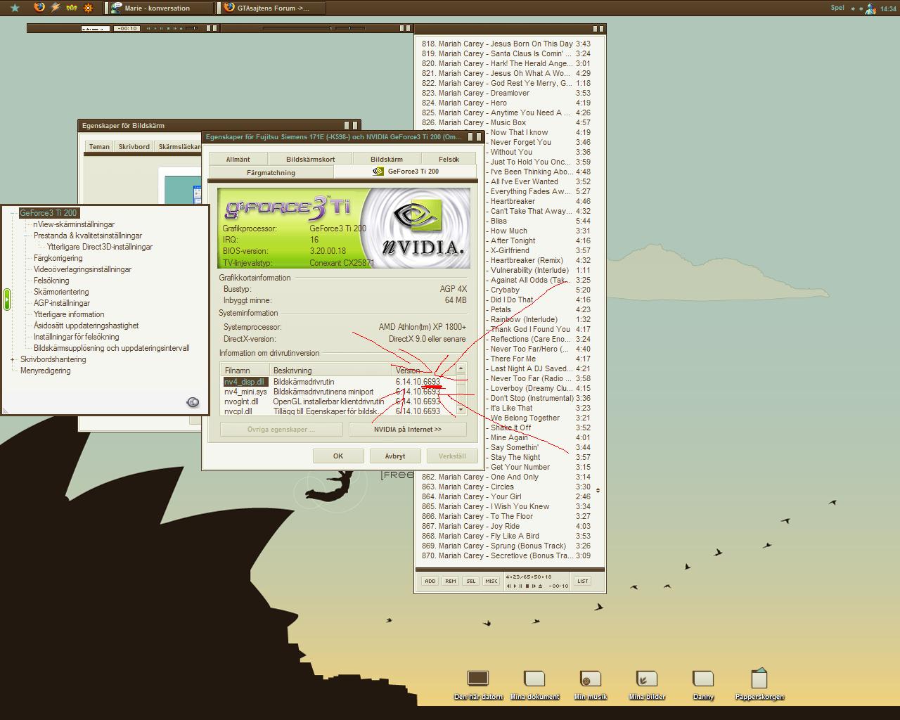Open the MSN Messenger tray icon

870,8
